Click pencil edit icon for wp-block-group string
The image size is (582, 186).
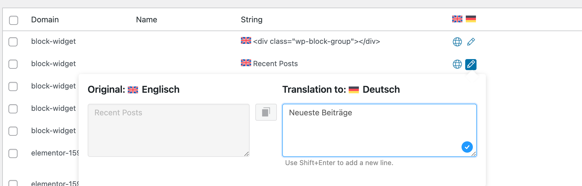pos(471,42)
